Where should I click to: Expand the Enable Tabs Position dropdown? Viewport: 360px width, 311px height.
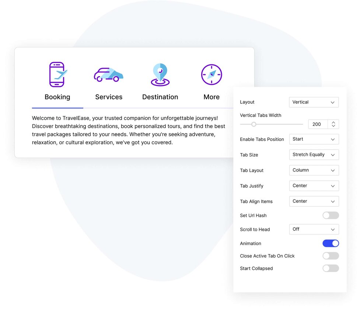click(314, 139)
